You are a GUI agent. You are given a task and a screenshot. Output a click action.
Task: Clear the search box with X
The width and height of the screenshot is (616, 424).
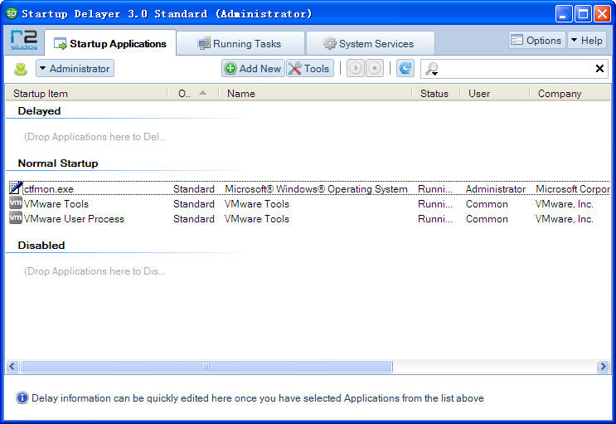599,68
